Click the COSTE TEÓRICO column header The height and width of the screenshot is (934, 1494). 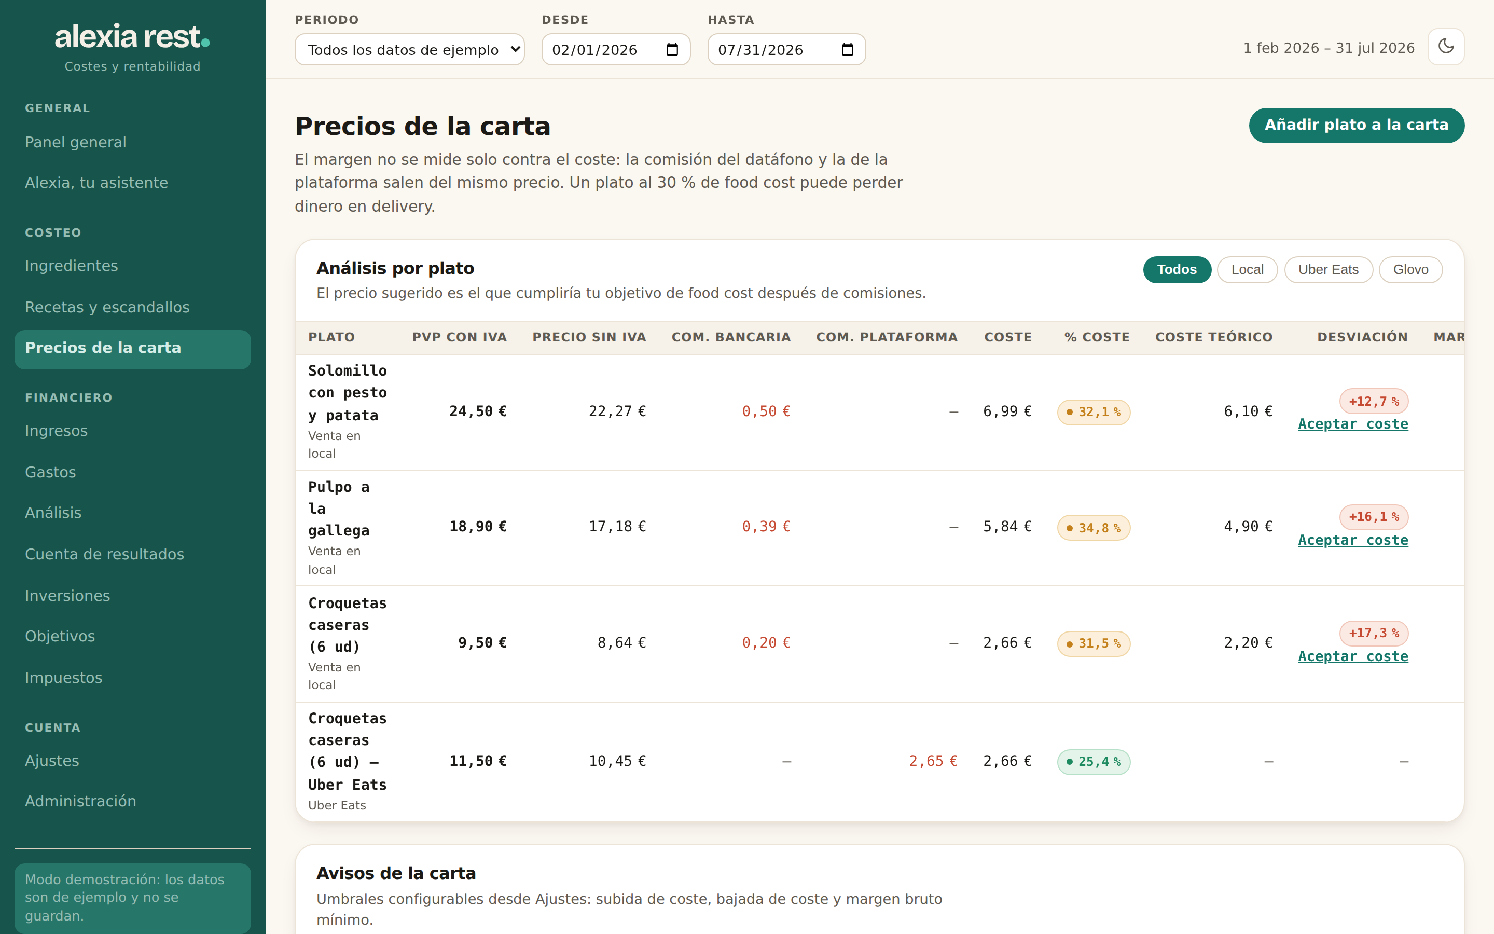(x=1214, y=337)
